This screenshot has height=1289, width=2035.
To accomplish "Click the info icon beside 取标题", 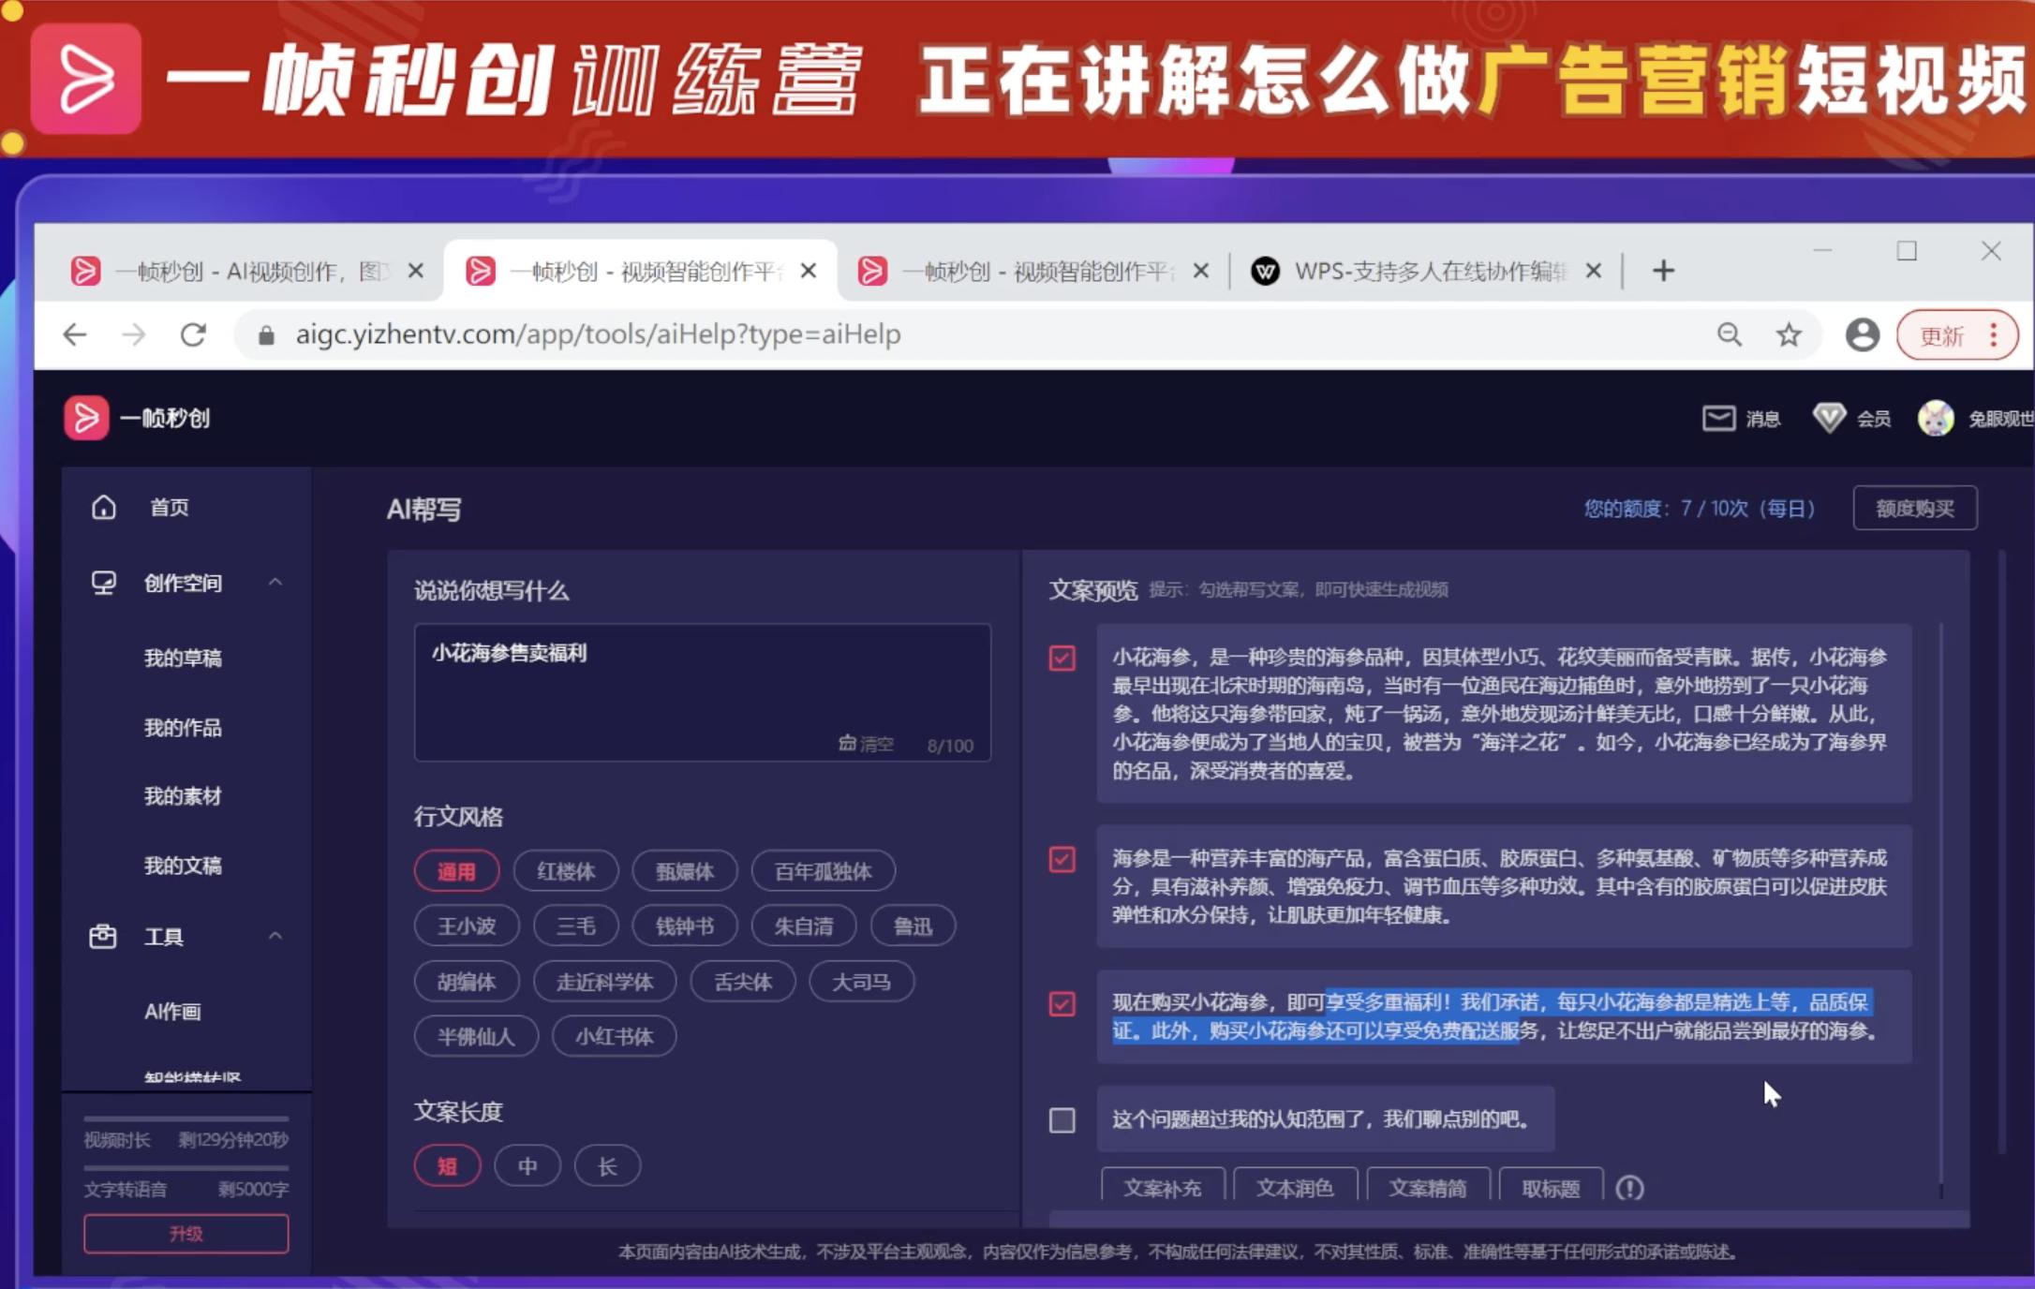I will click(x=1630, y=1187).
